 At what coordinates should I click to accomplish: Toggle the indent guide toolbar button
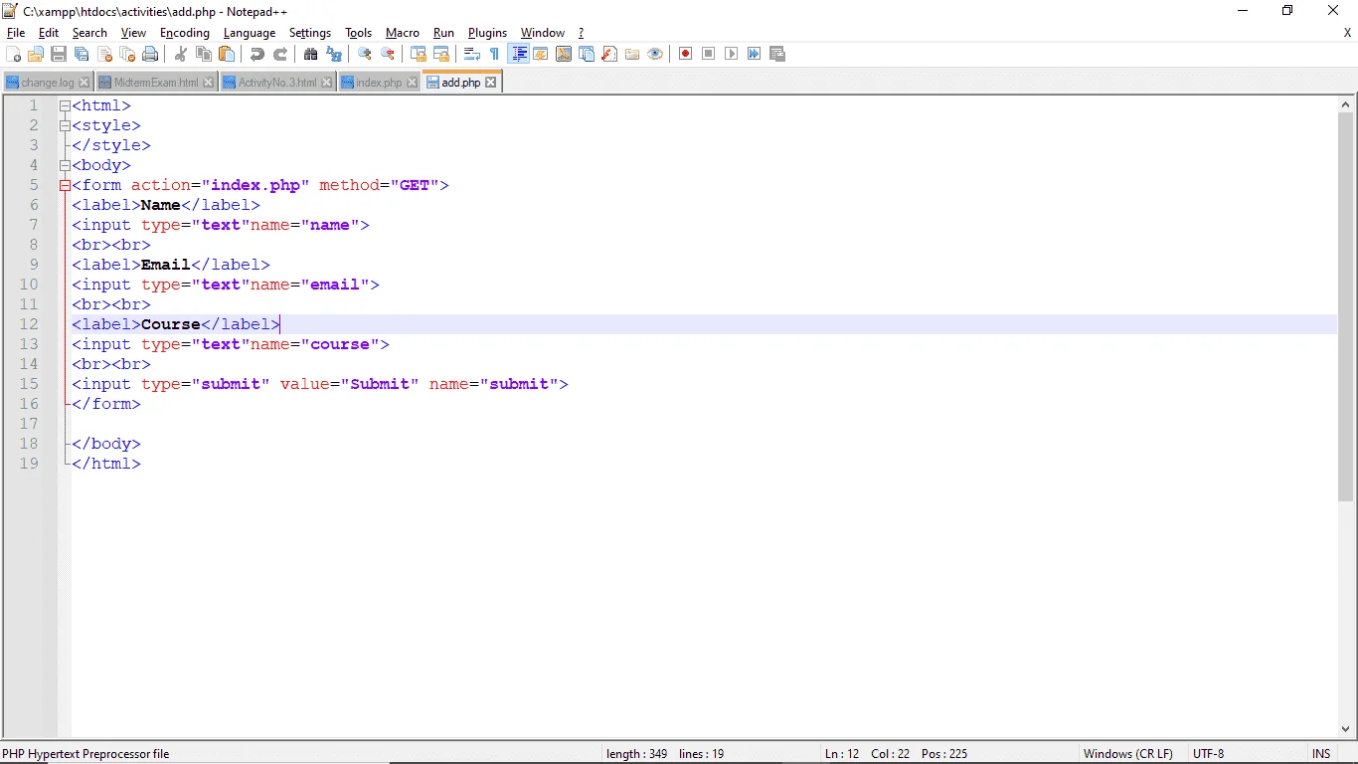[518, 54]
